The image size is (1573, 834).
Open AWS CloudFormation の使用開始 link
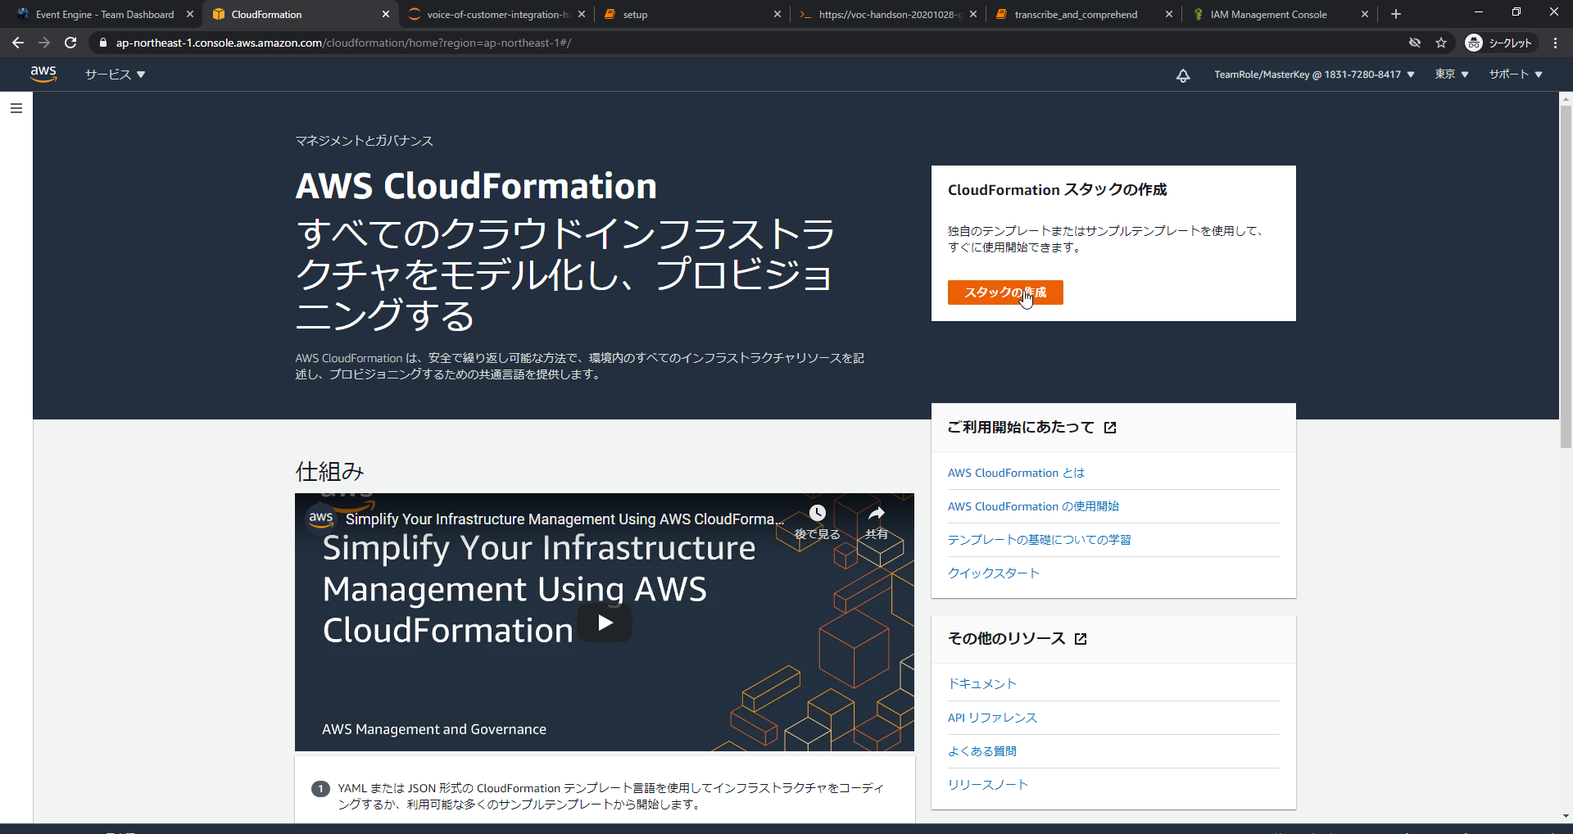coord(1033,506)
